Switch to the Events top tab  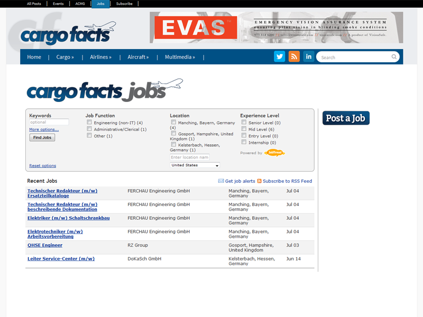point(58,4)
